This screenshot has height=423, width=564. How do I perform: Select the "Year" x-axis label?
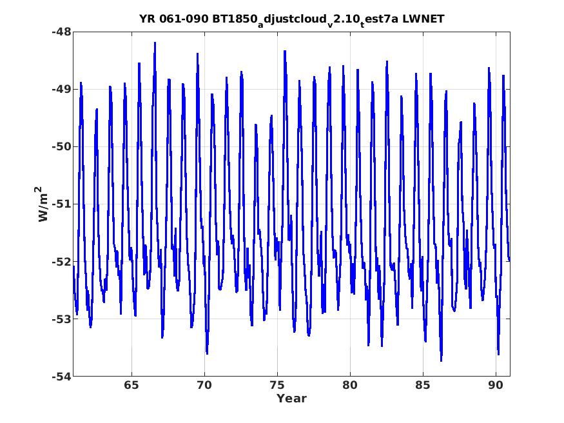(291, 398)
